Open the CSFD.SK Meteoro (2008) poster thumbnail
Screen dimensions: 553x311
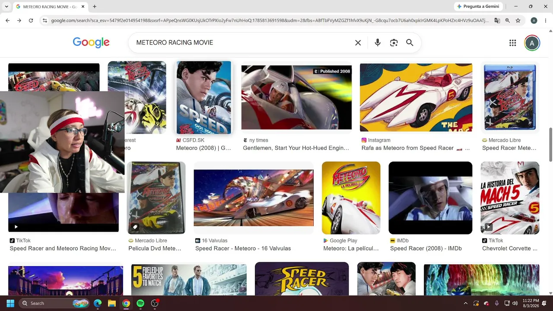203,98
